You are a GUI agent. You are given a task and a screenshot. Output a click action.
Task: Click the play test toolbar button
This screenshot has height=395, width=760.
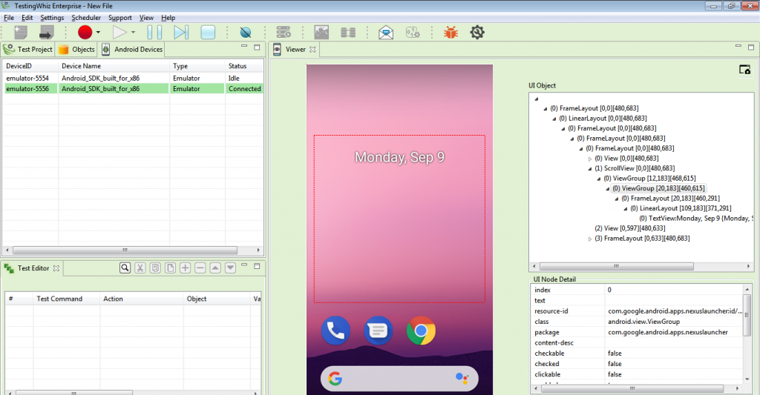point(119,33)
